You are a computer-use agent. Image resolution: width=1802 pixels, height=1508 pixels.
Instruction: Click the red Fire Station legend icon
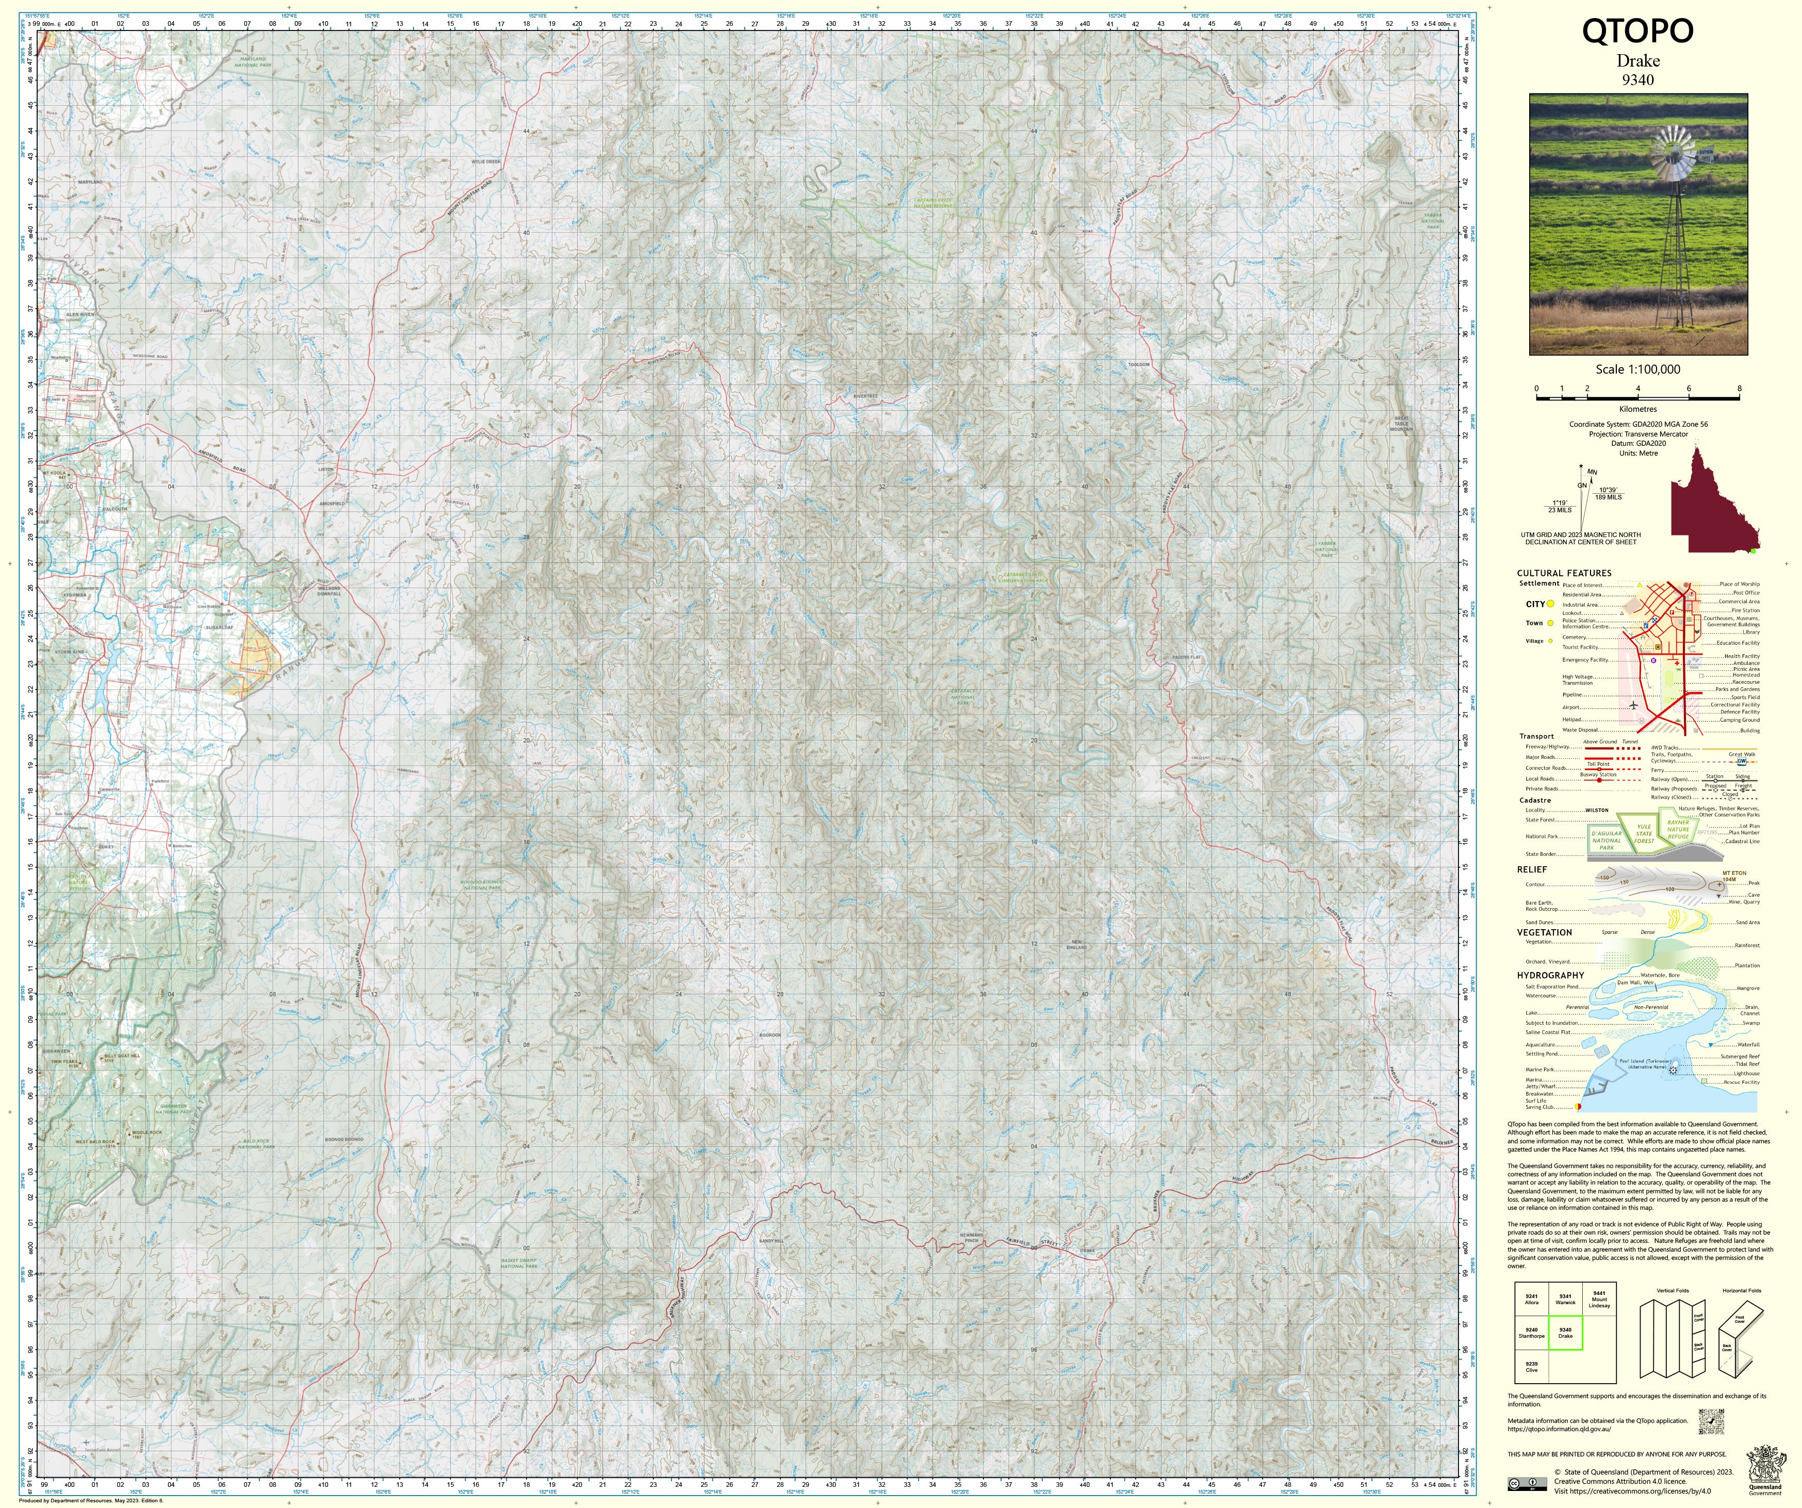[1673, 613]
